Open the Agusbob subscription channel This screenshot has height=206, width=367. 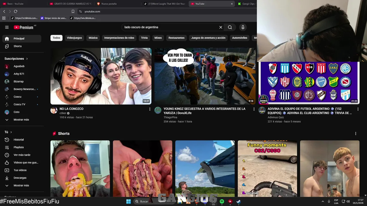click(22, 66)
